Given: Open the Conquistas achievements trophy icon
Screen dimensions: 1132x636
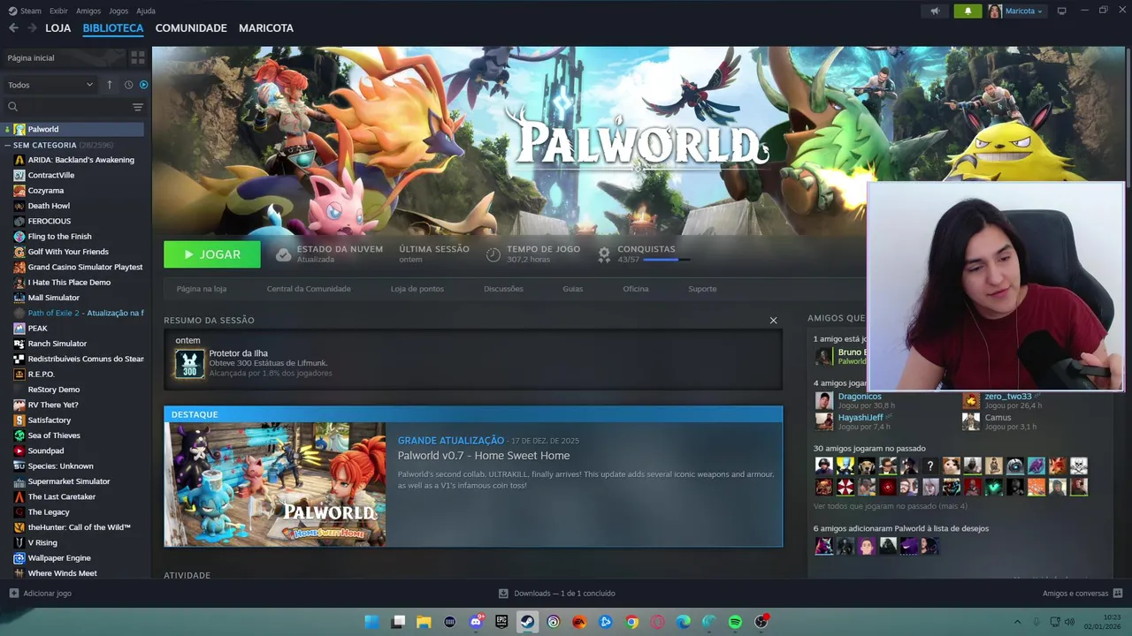Looking at the screenshot, I should point(604,254).
